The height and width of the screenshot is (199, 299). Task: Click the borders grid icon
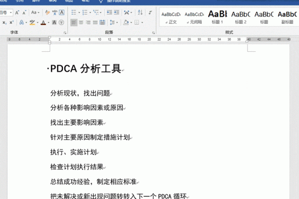pyautogui.click(x=137, y=22)
